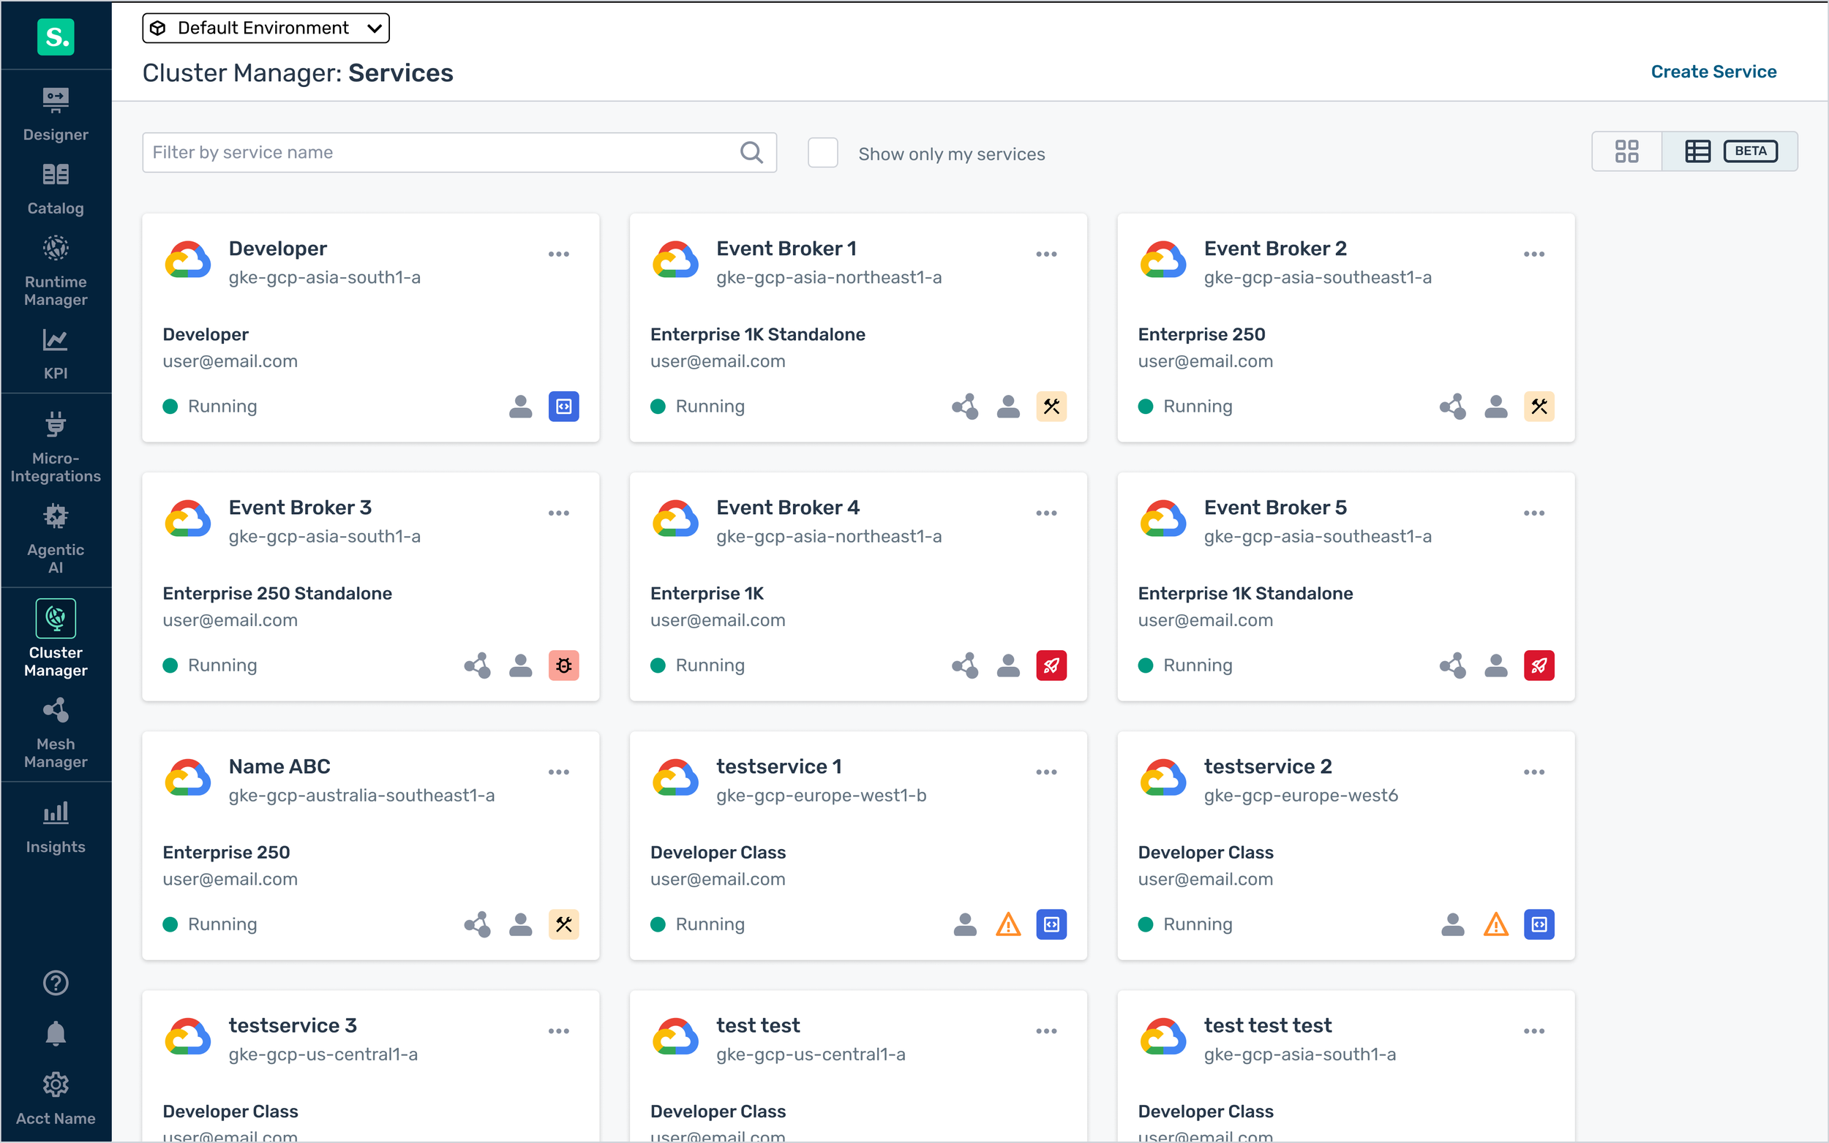Viewport: 1829px width, 1143px height.
Task: Click the notifications bell icon
Action: point(55,1033)
